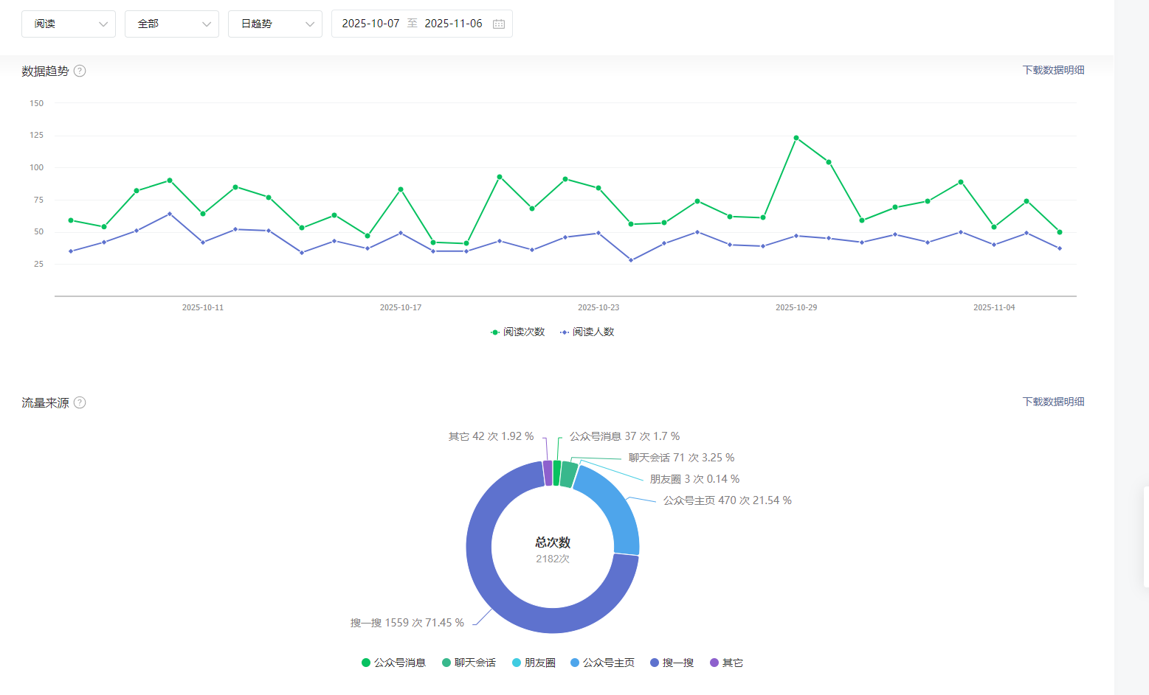
Task: Hide 公众号消息 in the donut legend
Action: 394,663
